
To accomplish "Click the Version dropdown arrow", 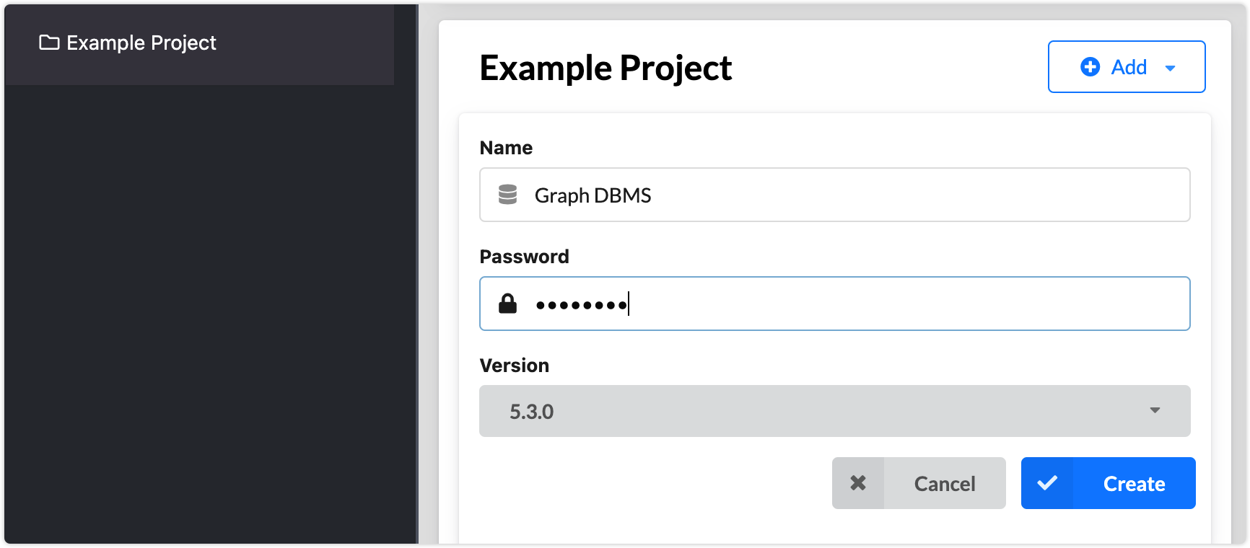I will click(x=1155, y=410).
